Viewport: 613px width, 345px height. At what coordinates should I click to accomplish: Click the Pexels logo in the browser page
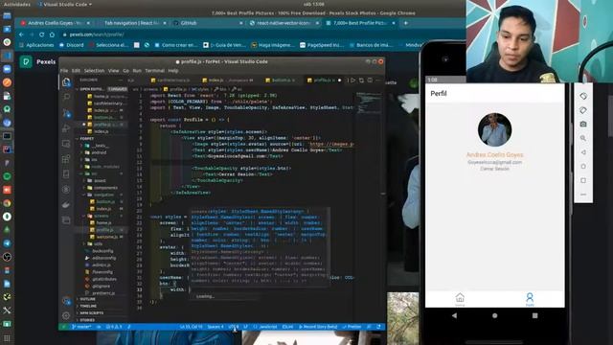pyautogui.click(x=26, y=61)
